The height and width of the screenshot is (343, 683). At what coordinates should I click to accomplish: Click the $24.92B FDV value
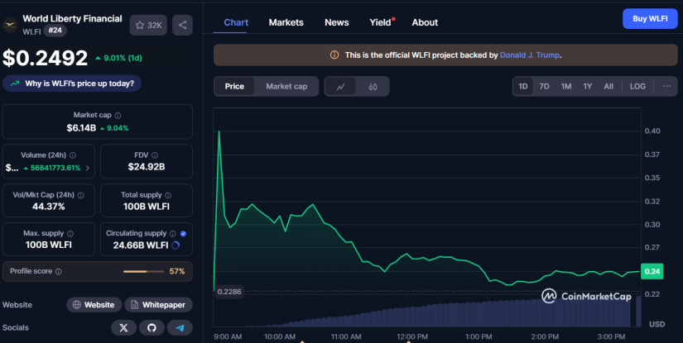click(x=147, y=166)
